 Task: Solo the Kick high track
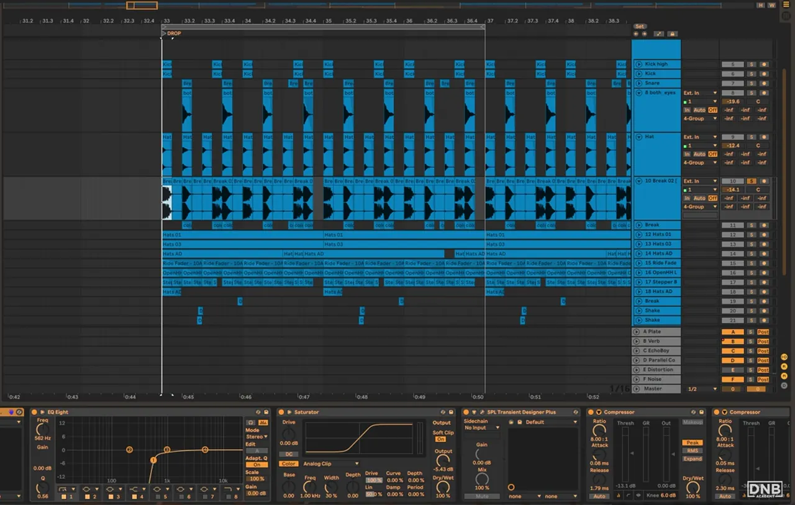751,65
